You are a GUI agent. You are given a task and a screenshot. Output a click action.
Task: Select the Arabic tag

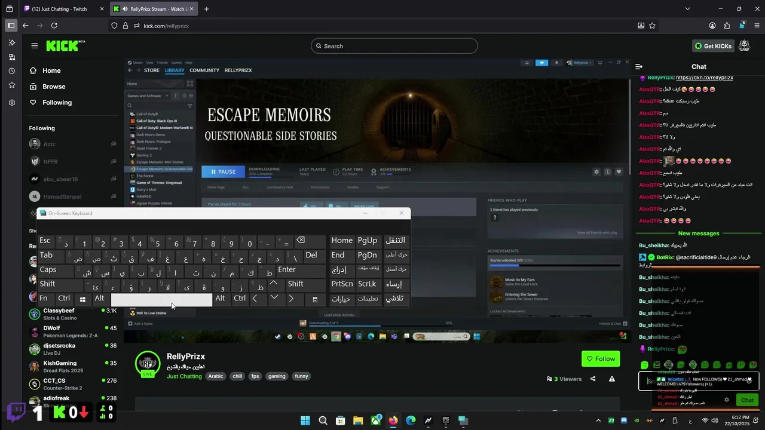click(x=215, y=376)
